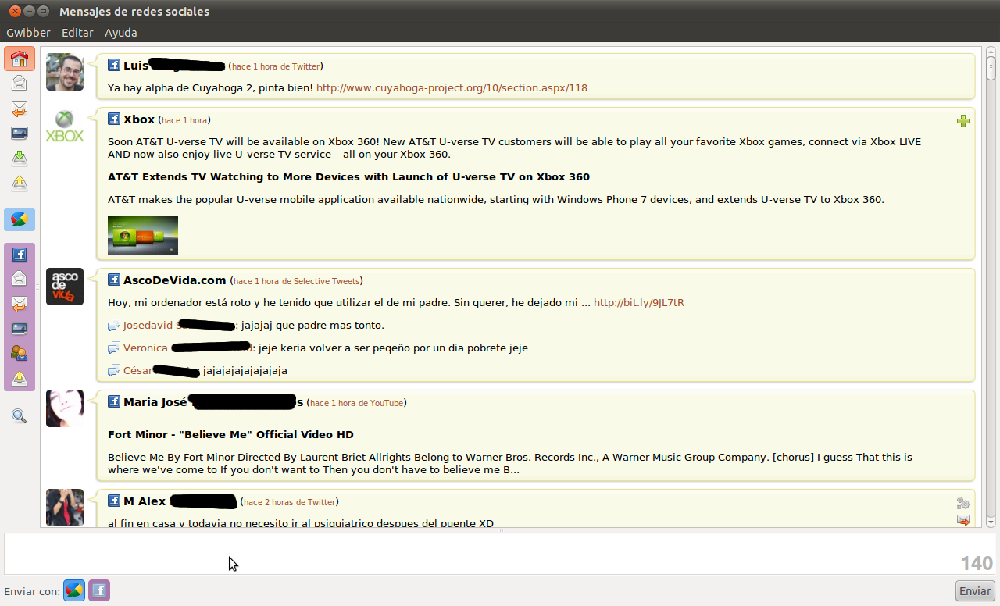The height and width of the screenshot is (606, 1000).
Task: Select the Facebook account in sidebar
Action: (20, 255)
